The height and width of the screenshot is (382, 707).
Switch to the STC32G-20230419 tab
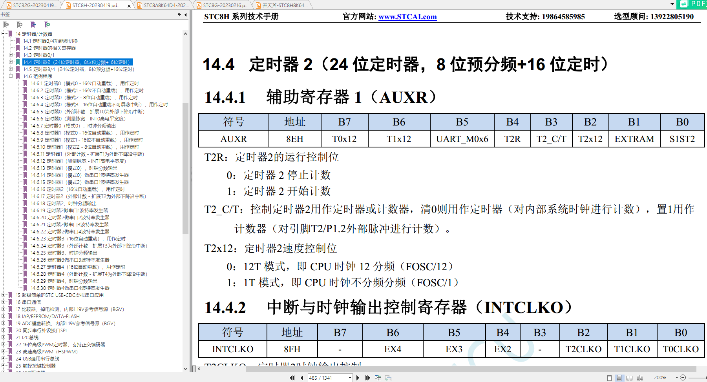pyautogui.click(x=32, y=5)
